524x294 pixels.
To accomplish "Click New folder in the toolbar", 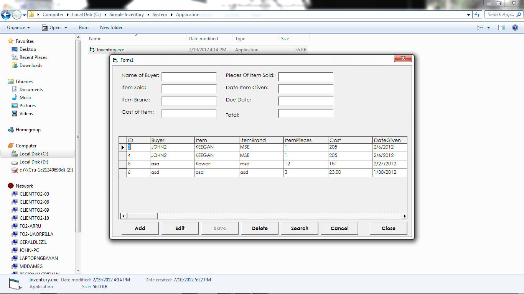I will (111, 28).
